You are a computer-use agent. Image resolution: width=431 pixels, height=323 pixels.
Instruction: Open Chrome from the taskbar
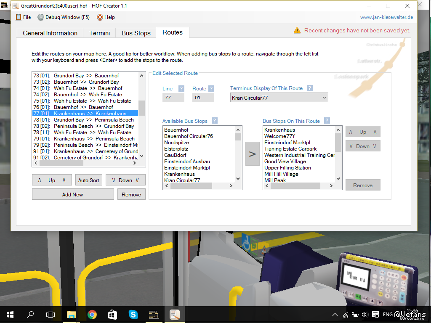point(92,314)
